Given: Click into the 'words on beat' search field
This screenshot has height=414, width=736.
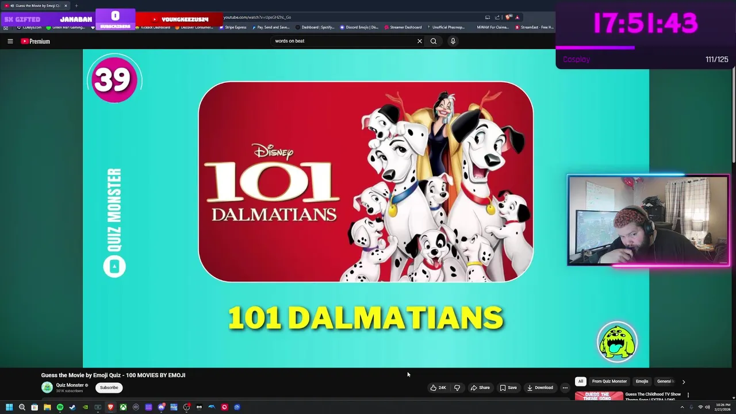Looking at the screenshot, I should pyautogui.click(x=344, y=41).
